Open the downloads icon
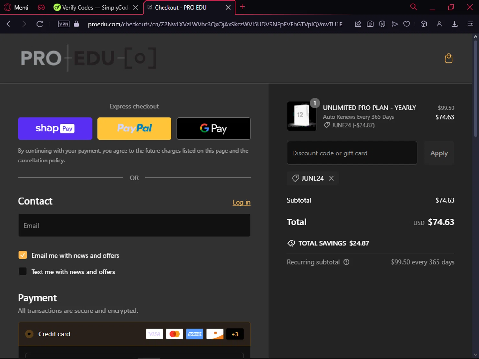Image resolution: width=479 pixels, height=359 pixels. pyautogui.click(x=455, y=24)
